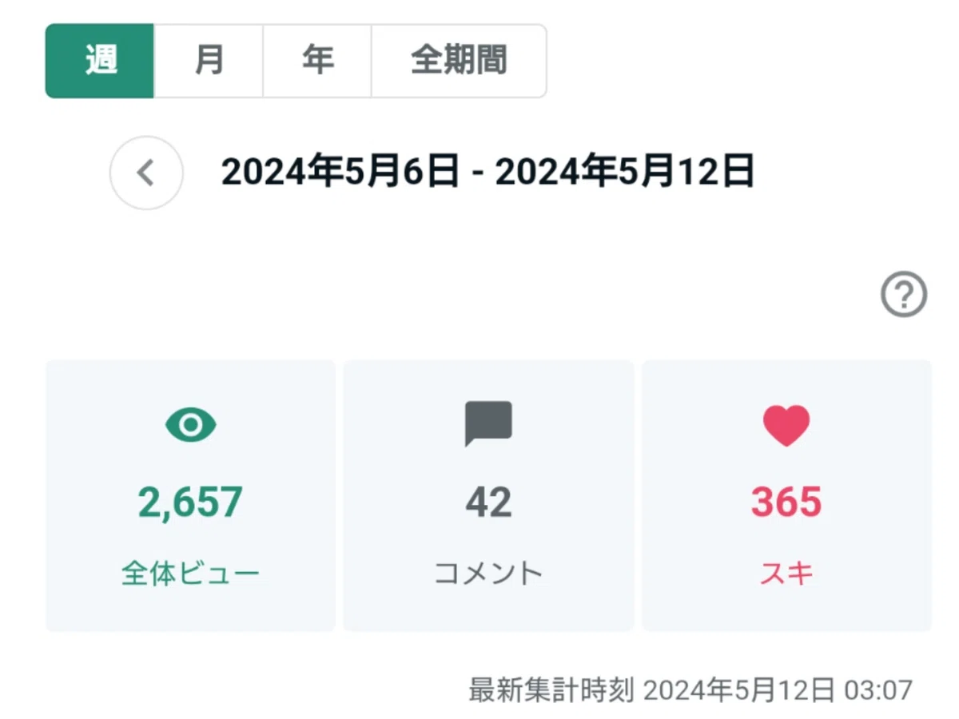Select the 365 likes count
The height and width of the screenshot is (719, 959).
click(x=786, y=503)
